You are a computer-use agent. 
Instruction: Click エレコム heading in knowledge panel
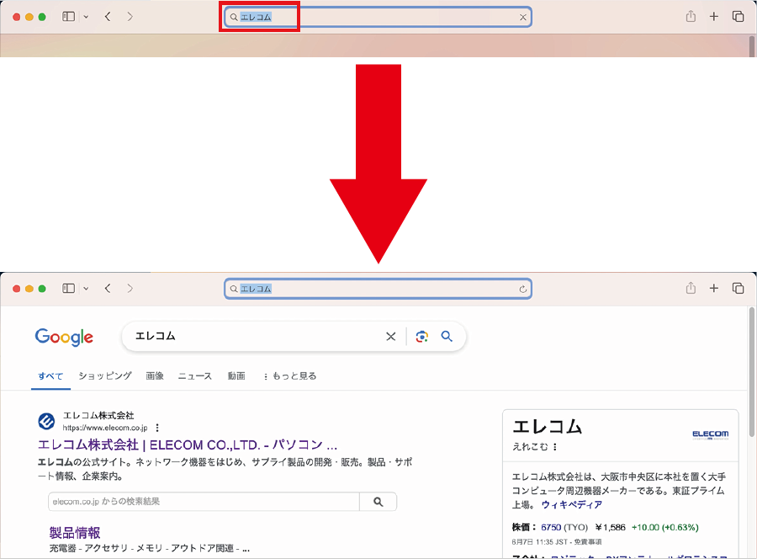pos(548,426)
